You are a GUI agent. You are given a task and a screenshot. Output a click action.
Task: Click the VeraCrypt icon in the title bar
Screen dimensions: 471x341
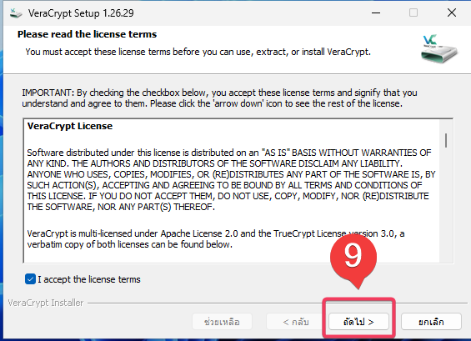(16, 13)
